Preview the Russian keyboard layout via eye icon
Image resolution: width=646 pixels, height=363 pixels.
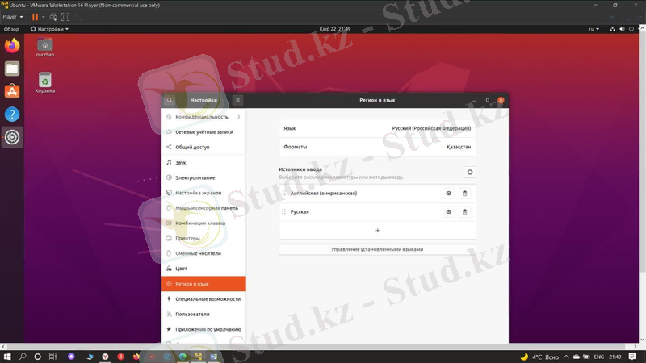pos(449,212)
